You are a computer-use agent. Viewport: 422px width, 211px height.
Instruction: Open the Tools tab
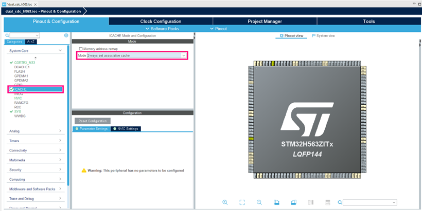point(368,22)
